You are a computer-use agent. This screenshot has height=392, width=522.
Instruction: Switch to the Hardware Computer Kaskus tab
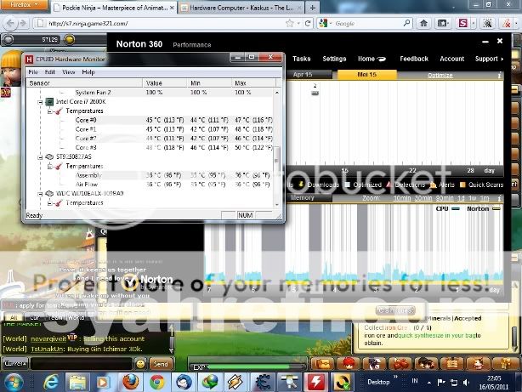[241, 8]
